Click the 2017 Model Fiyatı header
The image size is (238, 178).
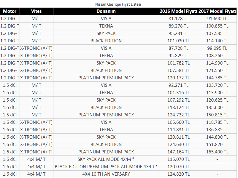217,11
